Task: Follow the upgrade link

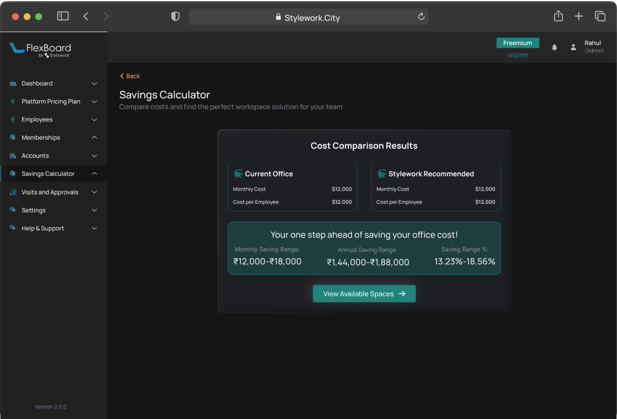Action: [x=517, y=54]
